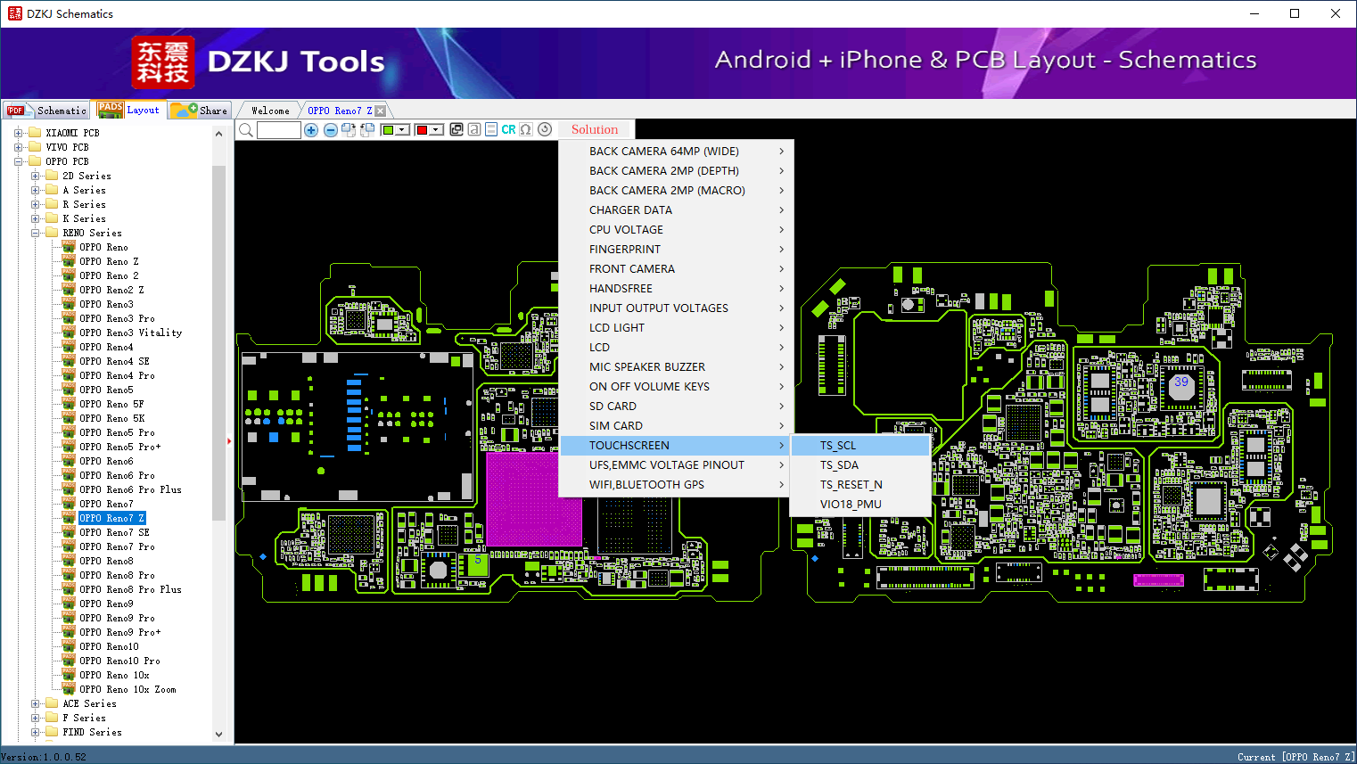Click the PADS icon beside OPPO Reno10
The image size is (1357, 764).
[69, 646]
